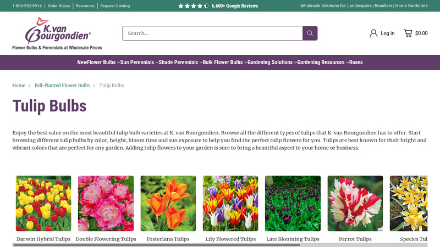Open the Resources top link

click(85, 6)
